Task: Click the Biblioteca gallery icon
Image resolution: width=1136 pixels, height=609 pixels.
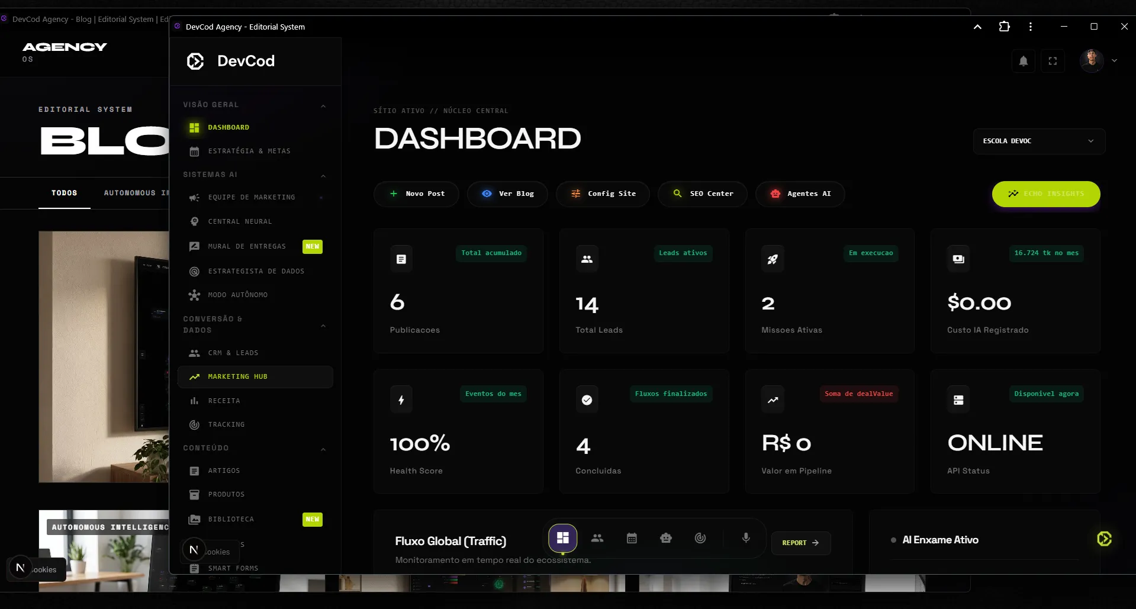Action: [194, 519]
